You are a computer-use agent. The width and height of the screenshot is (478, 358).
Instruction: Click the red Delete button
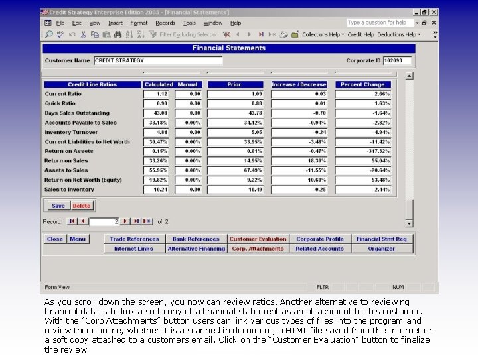pos(82,206)
